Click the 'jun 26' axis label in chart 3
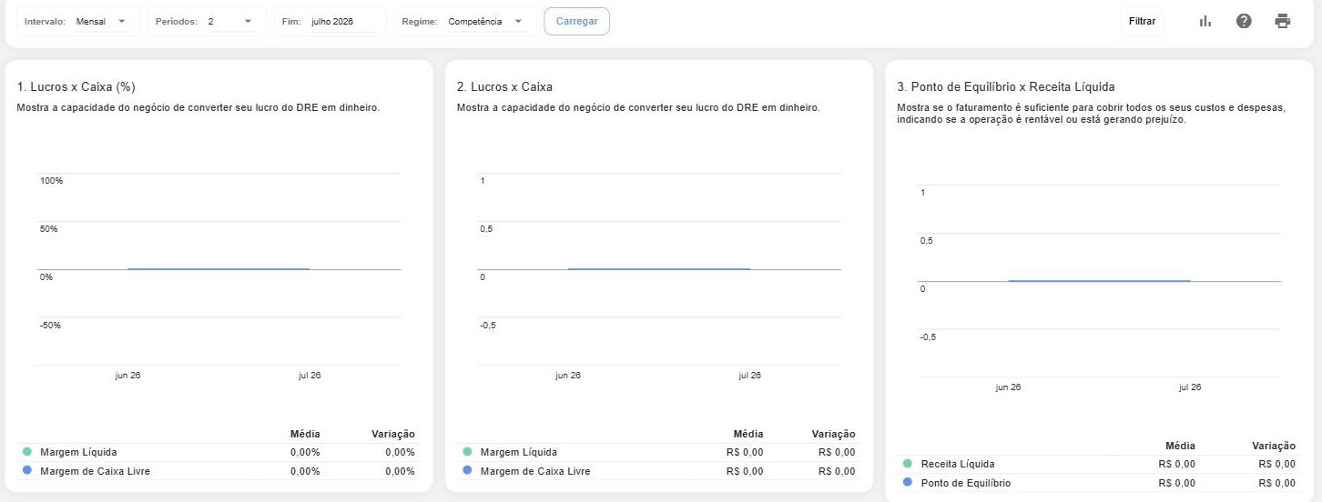 pyautogui.click(x=1008, y=387)
